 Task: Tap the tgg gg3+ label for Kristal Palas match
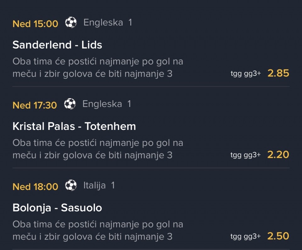[x=246, y=155]
